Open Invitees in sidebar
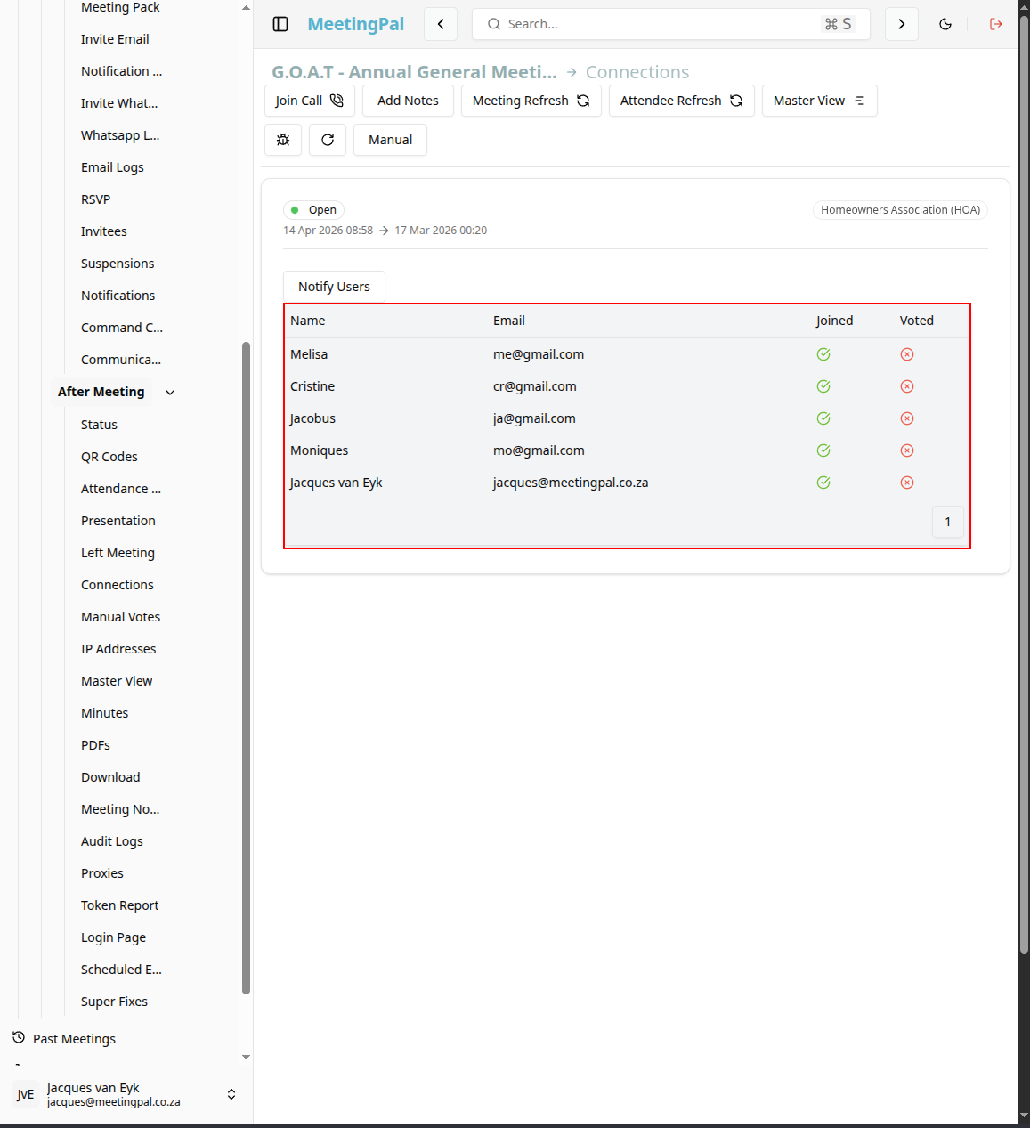The image size is (1030, 1128). pyautogui.click(x=103, y=231)
